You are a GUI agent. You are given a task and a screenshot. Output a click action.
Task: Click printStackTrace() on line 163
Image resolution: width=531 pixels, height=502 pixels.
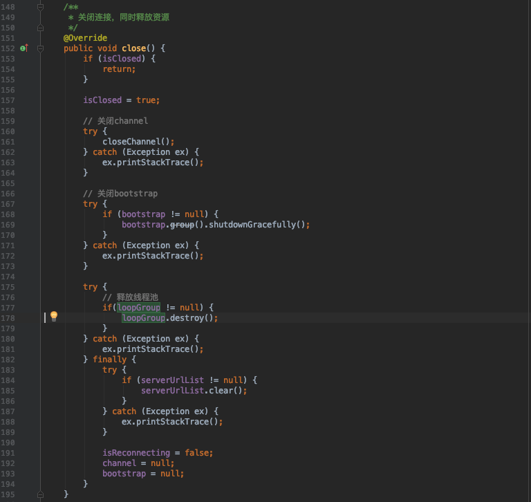[x=158, y=162]
